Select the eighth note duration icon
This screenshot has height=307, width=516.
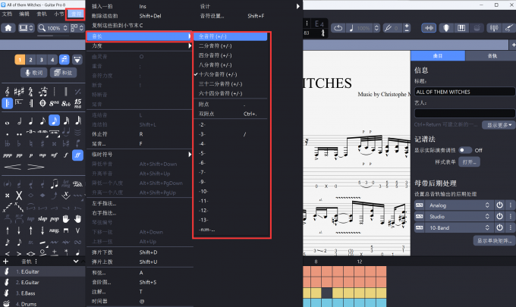coord(42,121)
